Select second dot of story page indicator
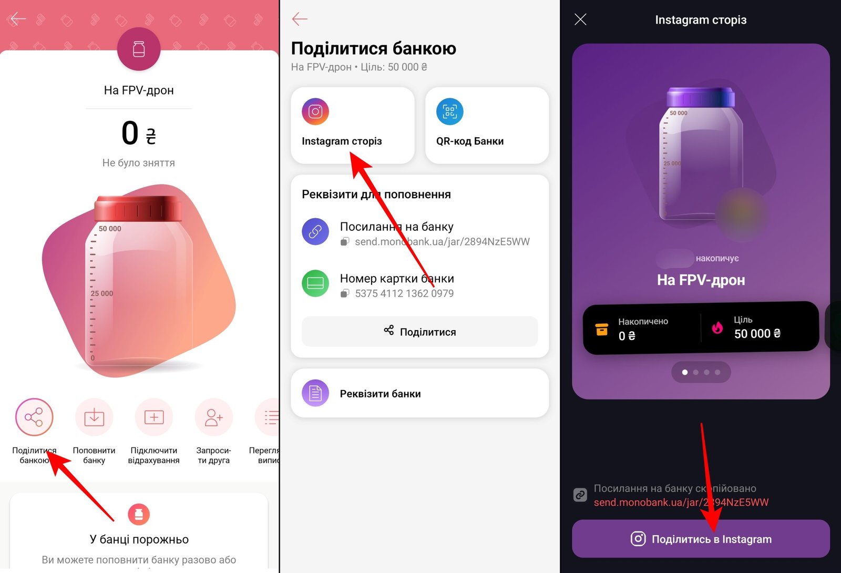This screenshot has width=841, height=573. click(696, 372)
